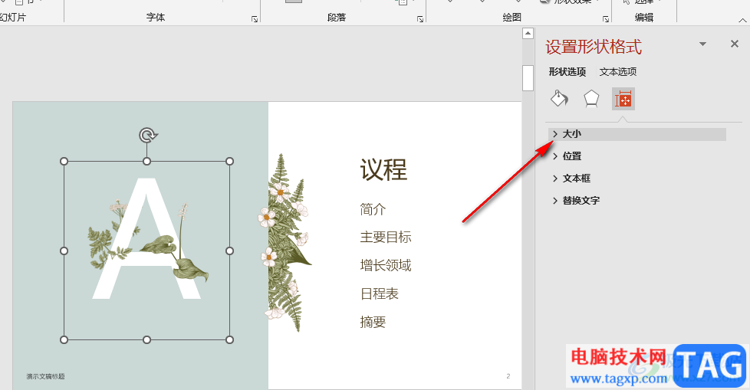Click the 日程表 agenda item
The height and width of the screenshot is (390, 750).
[380, 293]
